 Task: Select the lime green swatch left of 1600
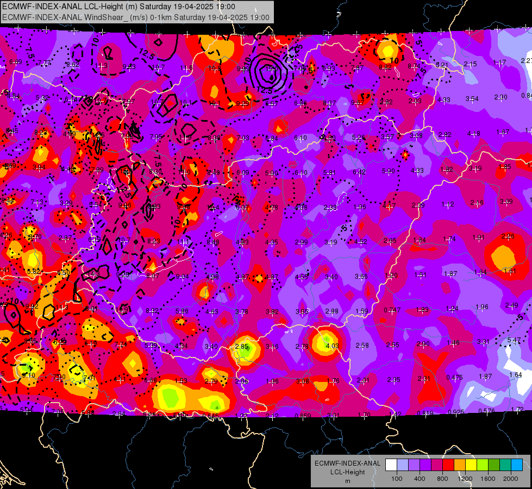click(483, 465)
